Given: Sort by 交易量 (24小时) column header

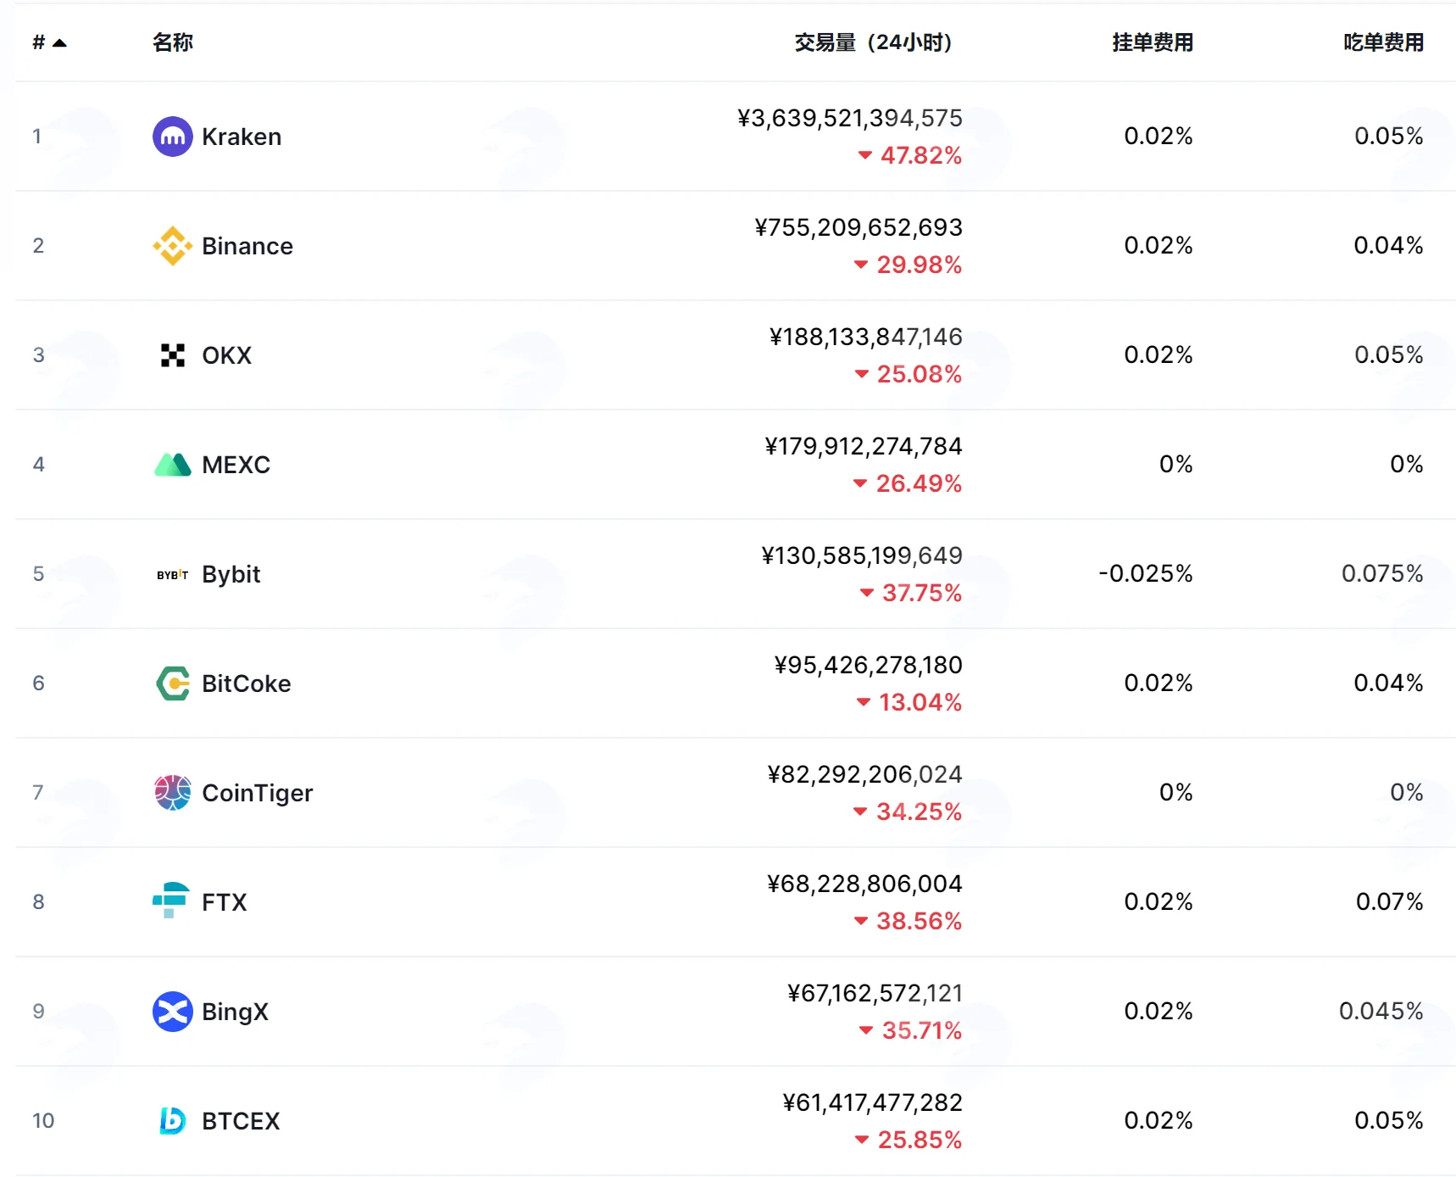Looking at the screenshot, I should [873, 42].
